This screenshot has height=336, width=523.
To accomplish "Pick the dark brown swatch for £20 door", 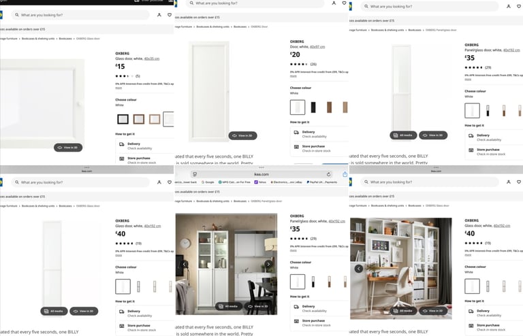I will coord(329,107).
